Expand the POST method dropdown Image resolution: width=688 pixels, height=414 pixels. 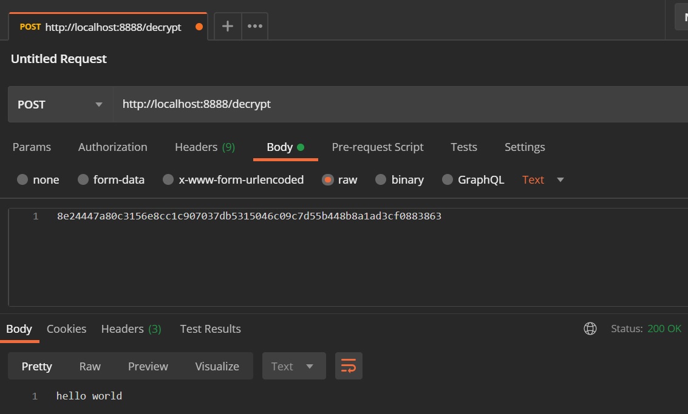point(60,104)
